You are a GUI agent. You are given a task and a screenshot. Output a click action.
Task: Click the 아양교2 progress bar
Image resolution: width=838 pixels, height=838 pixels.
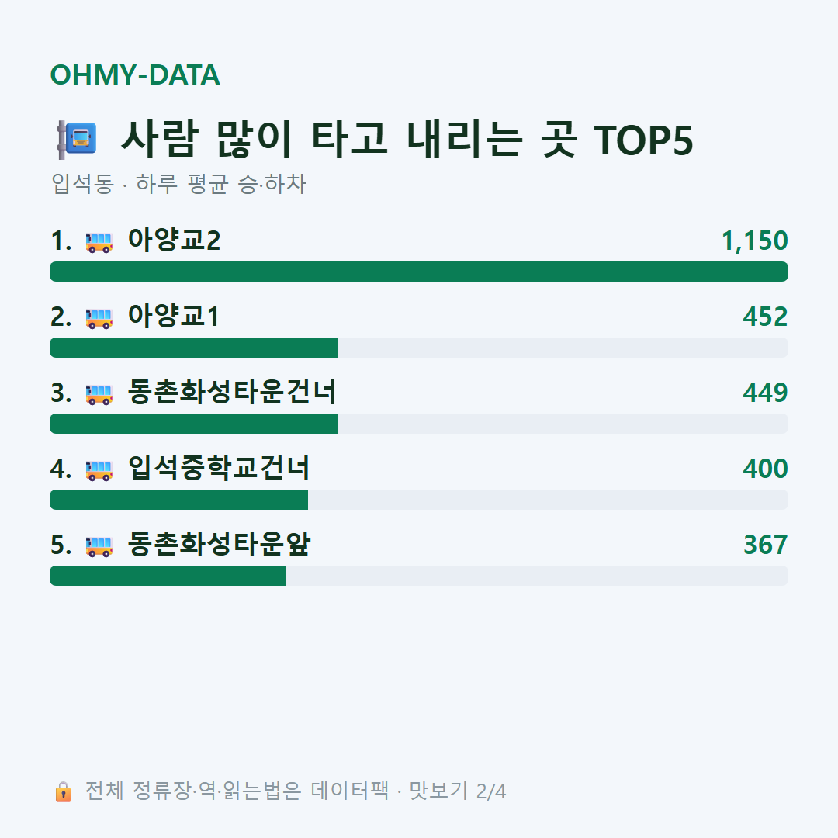click(x=419, y=272)
